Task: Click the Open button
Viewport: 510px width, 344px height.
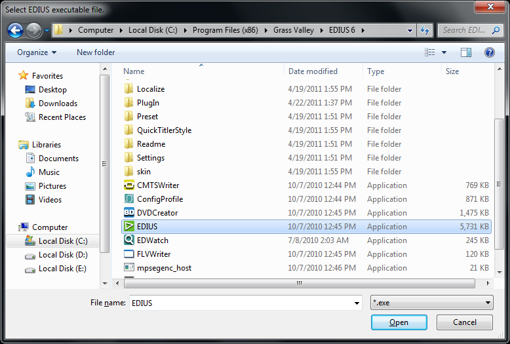Action: click(x=399, y=322)
